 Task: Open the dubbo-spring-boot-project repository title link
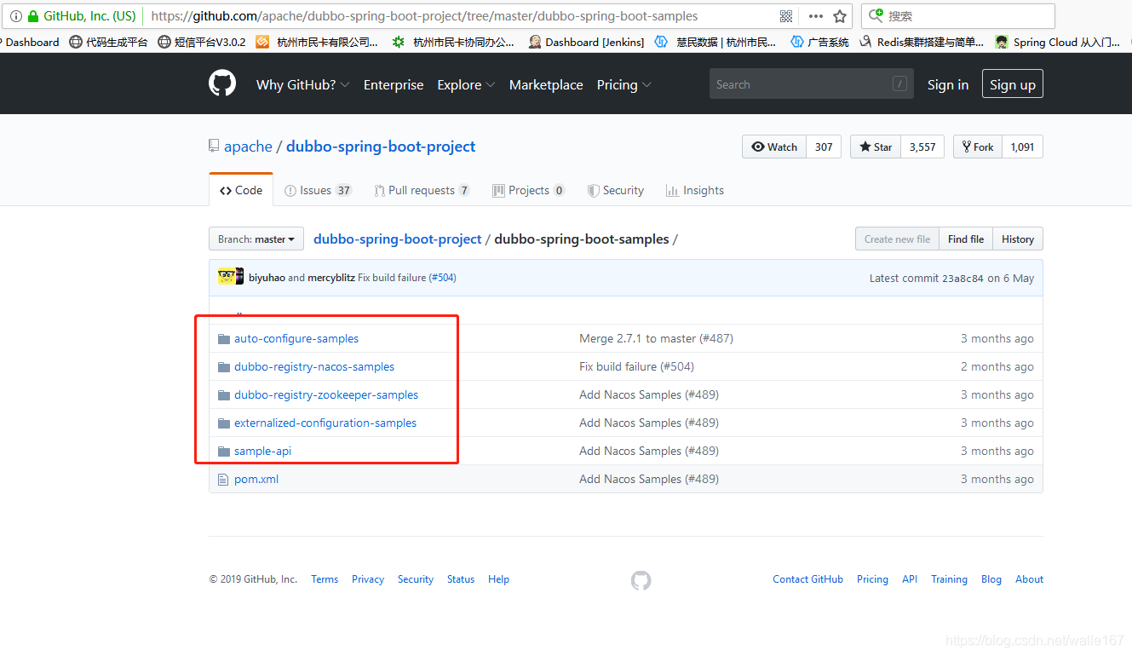point(381,147)
